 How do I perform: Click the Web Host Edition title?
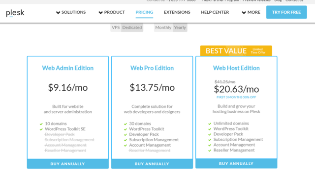(236, 68)
